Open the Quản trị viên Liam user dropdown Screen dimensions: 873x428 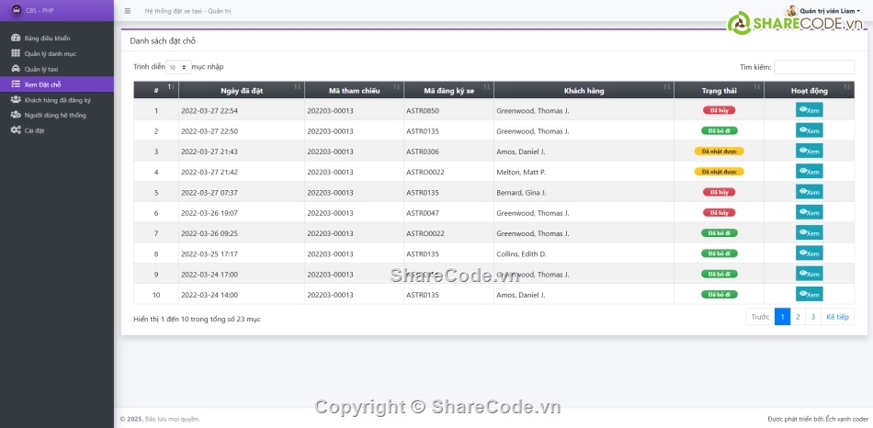822,11
